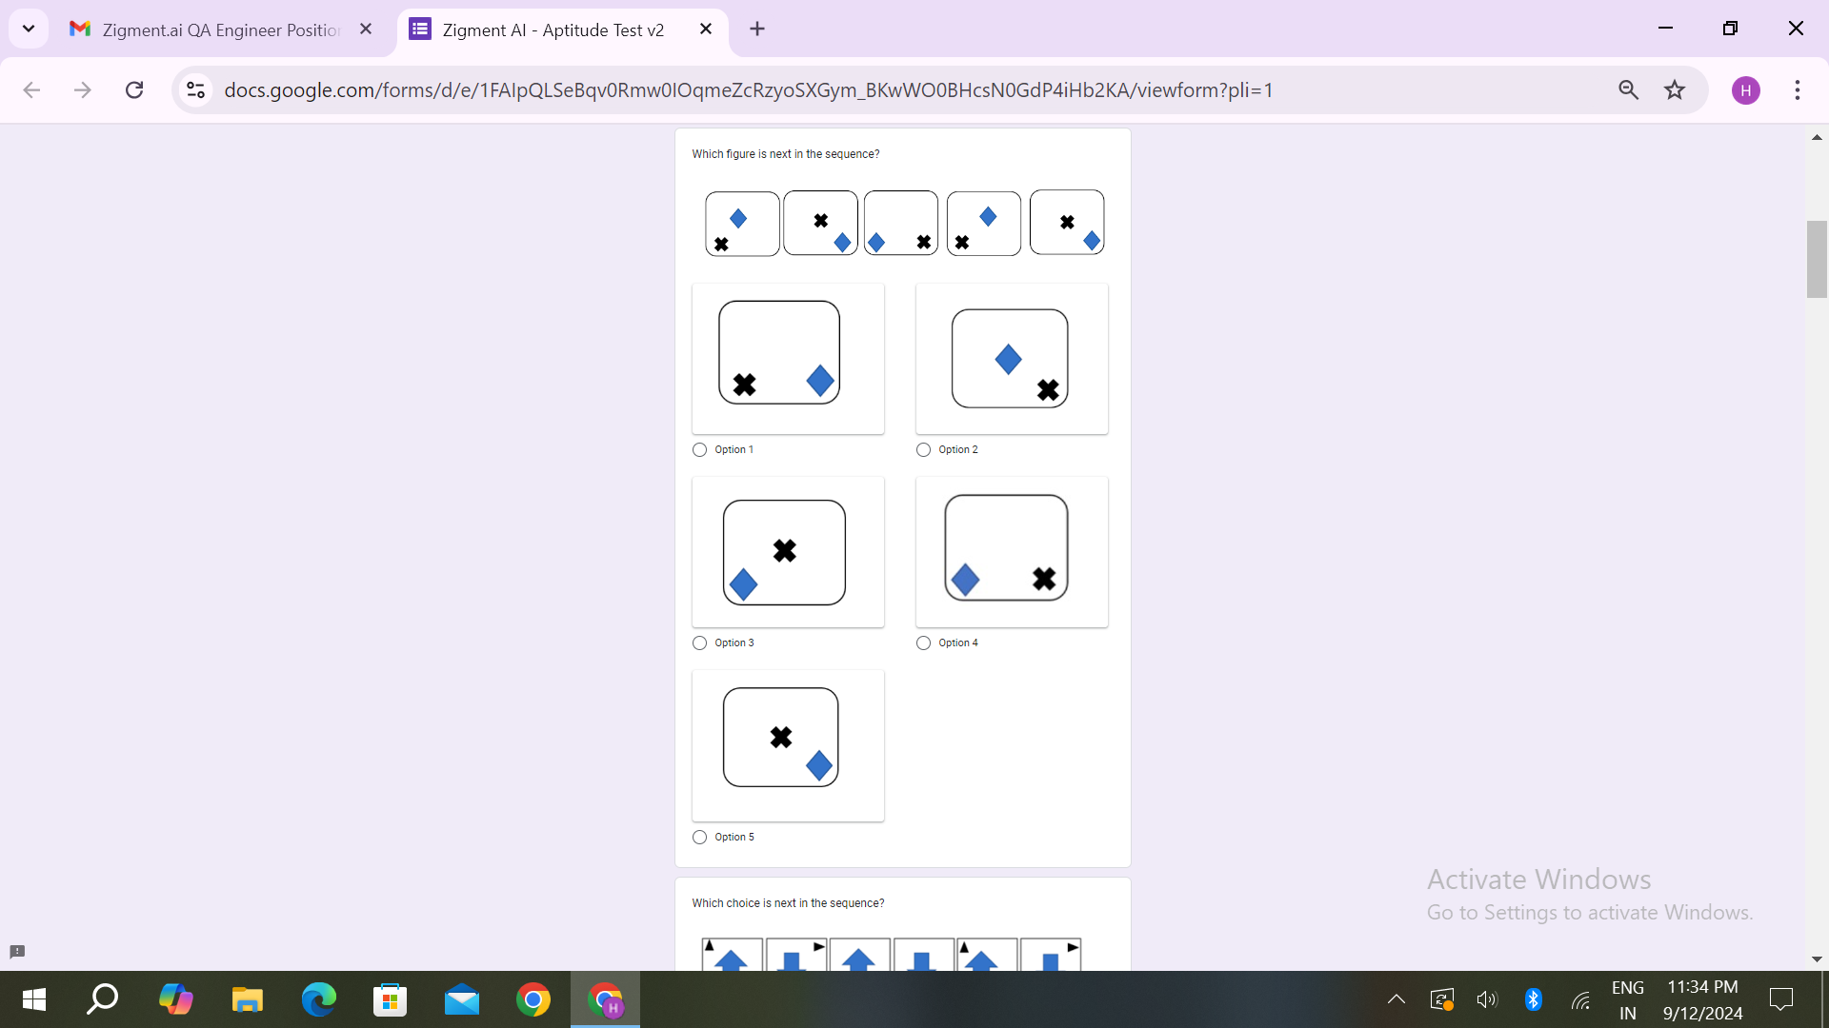Open the zoom magnifier icon in address bar

[1628, 89]
